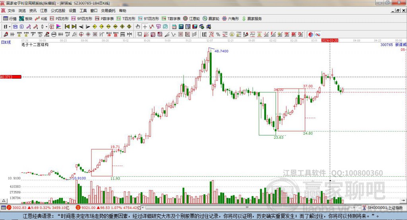Open the 赢家轮 wheel
Viewport: 407px width, 220px height.
tap(211, 19)
